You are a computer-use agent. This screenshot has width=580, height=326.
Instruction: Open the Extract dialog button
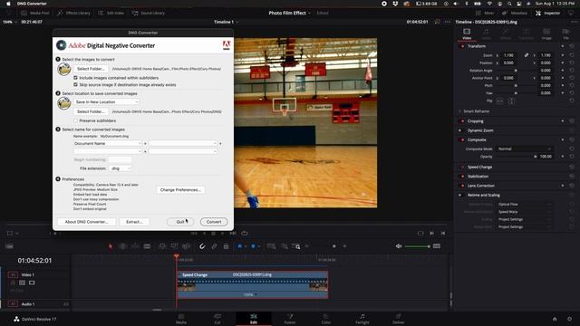tap(134, 222)
